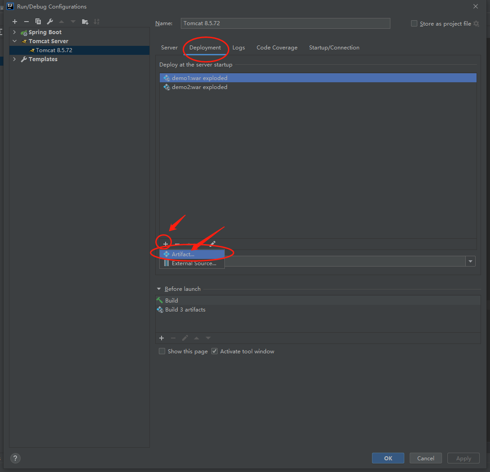The height and width of the screenshot is (472, 490).
Task: Select demo2:war exploded in deployment list
Action: [x=318, y=87]
